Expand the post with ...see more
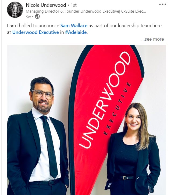Viewport: 171px width, 195px height. click(152, 39)
